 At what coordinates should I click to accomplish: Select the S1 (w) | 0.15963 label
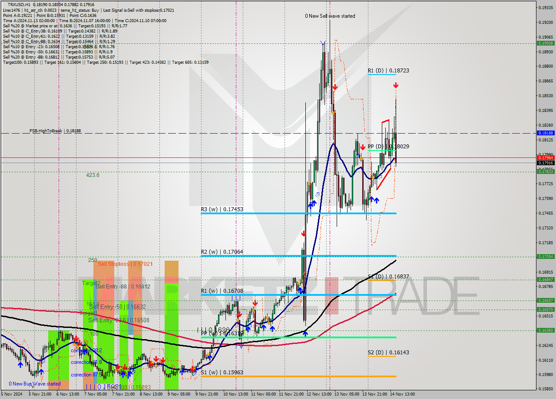pos(222,372)
